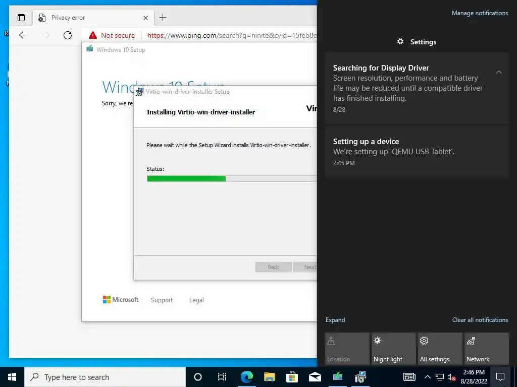Image resolution: width=517 pixels, height=387 pixels.
Task: Click the '8/28' notification date
Action: [x=339, y=109]
